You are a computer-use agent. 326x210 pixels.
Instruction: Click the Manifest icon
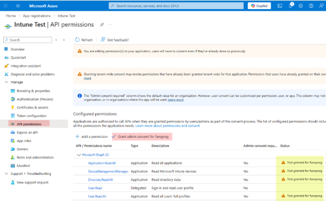tap(12, 166)
